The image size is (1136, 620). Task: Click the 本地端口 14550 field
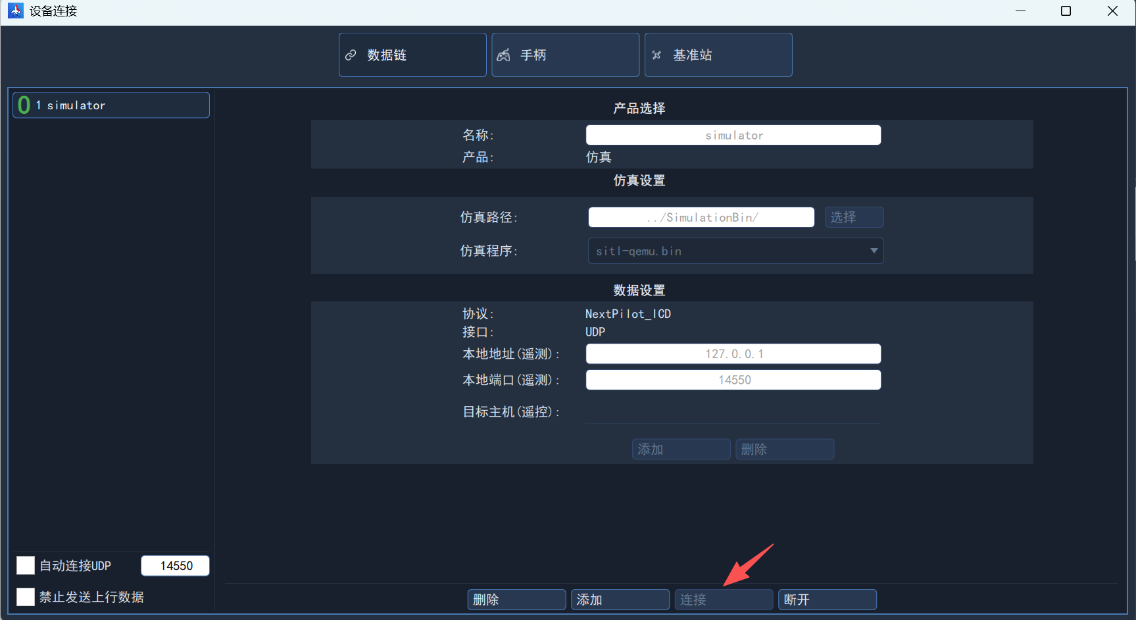point(733,380)
